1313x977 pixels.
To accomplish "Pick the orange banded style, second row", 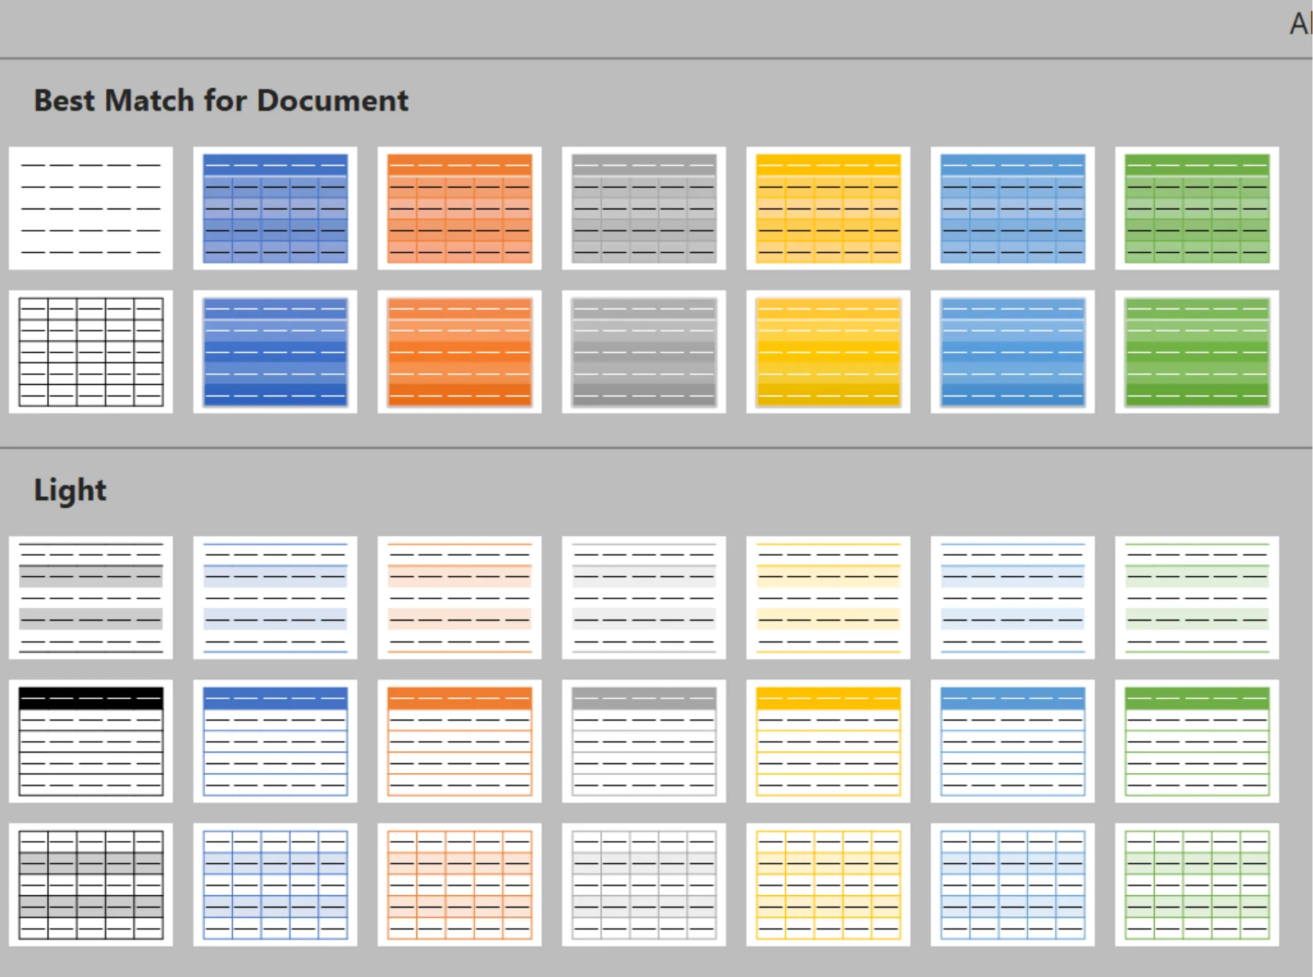I will click(460, 352).
